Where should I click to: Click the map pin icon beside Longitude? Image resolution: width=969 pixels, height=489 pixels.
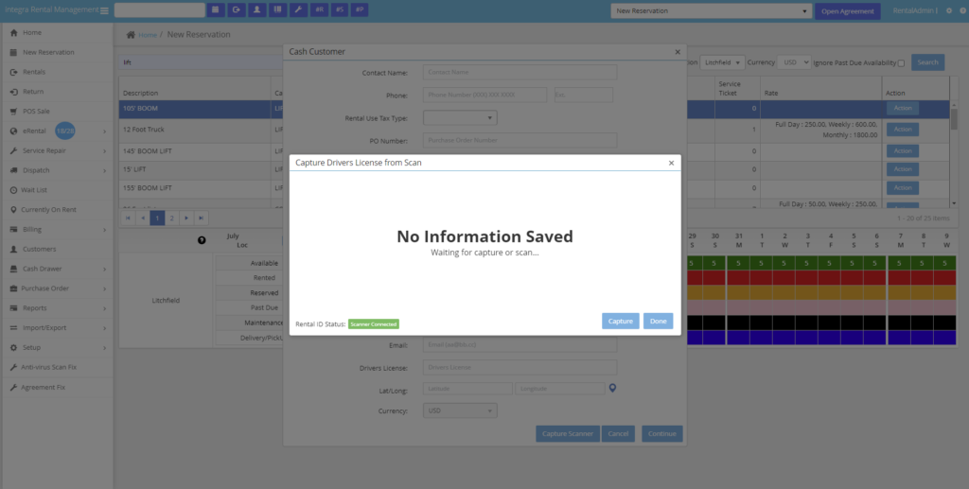pos(612,388)
